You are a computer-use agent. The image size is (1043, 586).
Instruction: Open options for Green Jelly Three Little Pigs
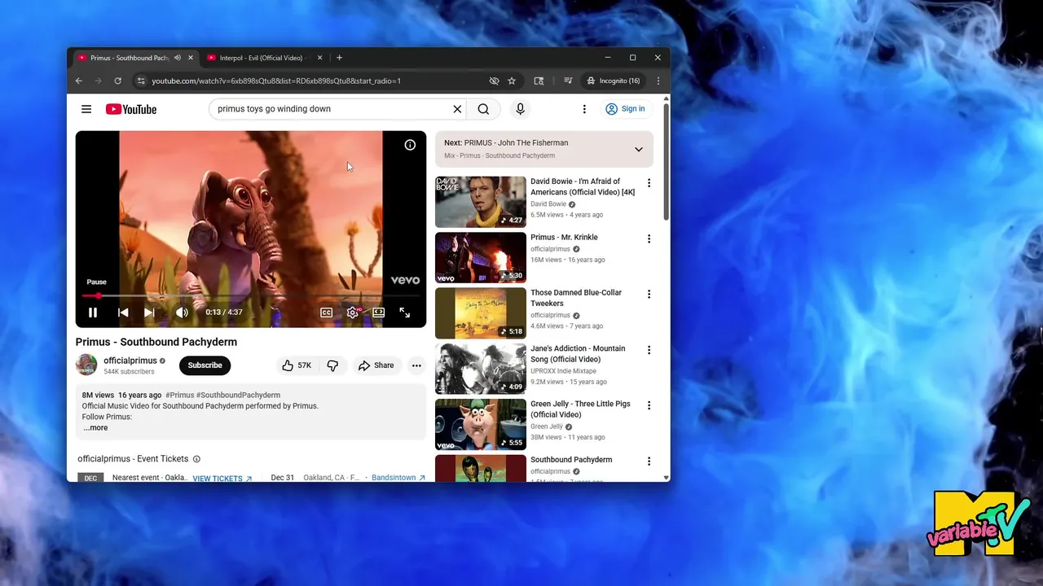(649, 405)
